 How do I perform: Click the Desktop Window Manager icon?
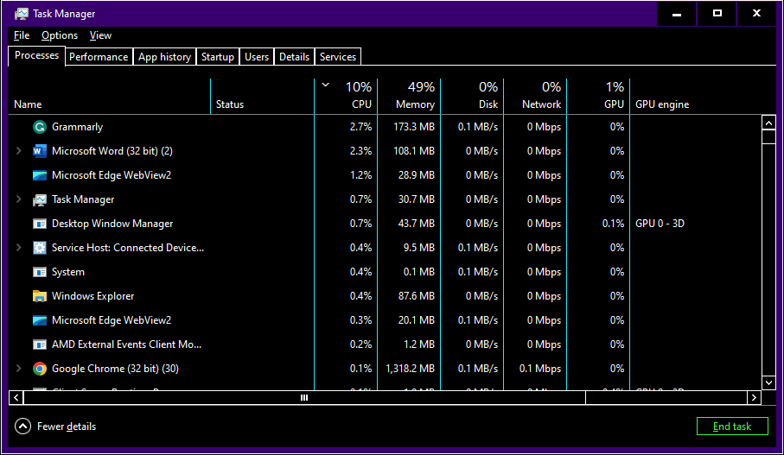tap(40, 224)
